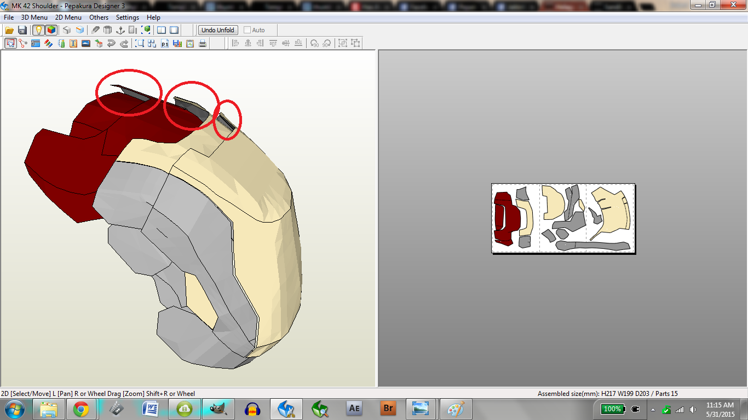Click the printer icon in the toolbar
This screenshot has width=748, height=420.
[x=203, y=43]
